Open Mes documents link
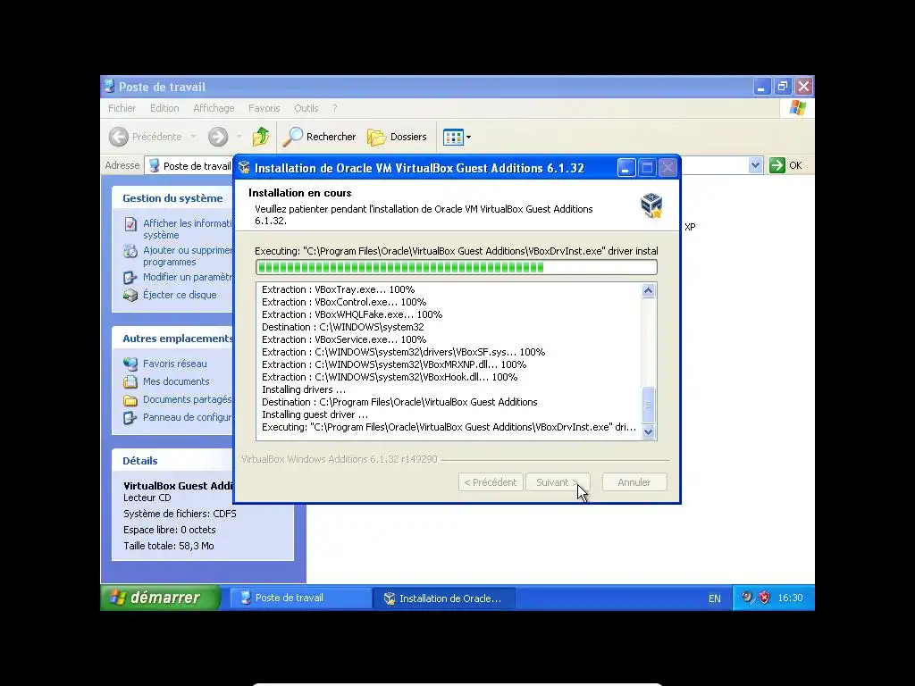This screenshot has width=915, height=686. [x=176, y=381]
